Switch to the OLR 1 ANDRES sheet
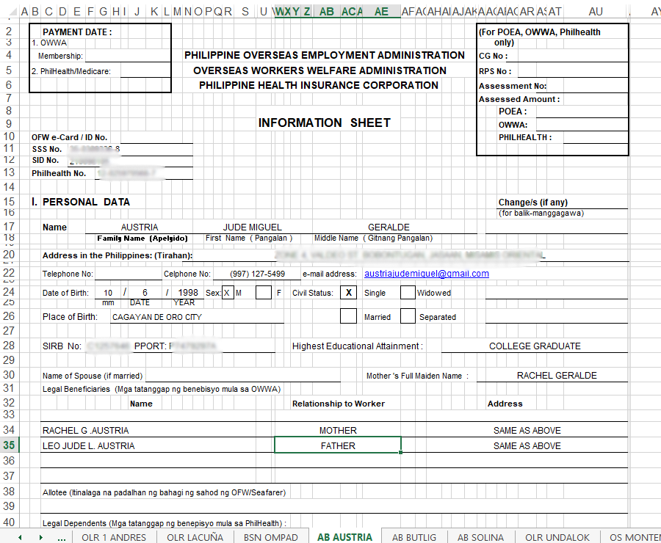The width and height of the screenshot is (661, 543). (x=114, y=537)
